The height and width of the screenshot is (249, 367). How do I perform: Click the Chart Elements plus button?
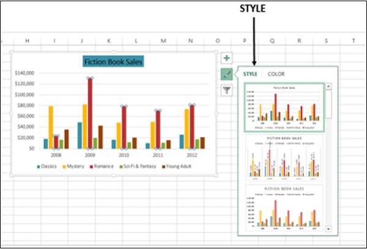click(227, 58)
